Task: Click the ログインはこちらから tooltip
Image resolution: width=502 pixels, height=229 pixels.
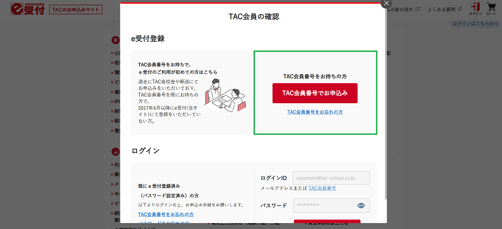Action: point(475,24)
